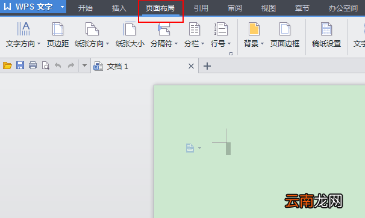The height and width of the screenshot is (218, 365).
Task: Save document with floppy disk icon
Action: tap(20, 65)
